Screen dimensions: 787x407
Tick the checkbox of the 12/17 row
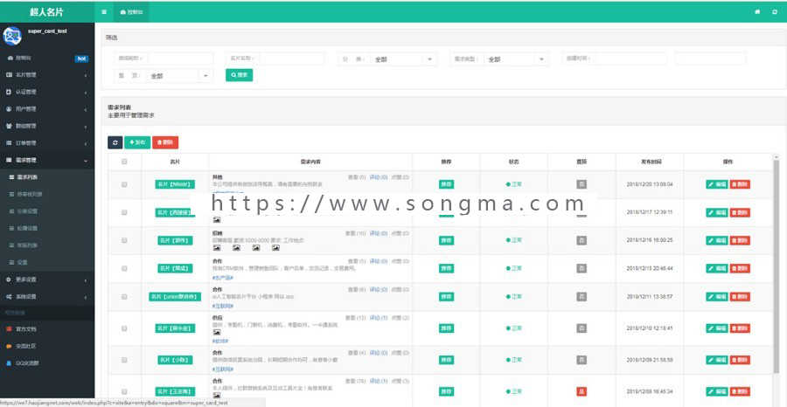(x=124, y=212)
